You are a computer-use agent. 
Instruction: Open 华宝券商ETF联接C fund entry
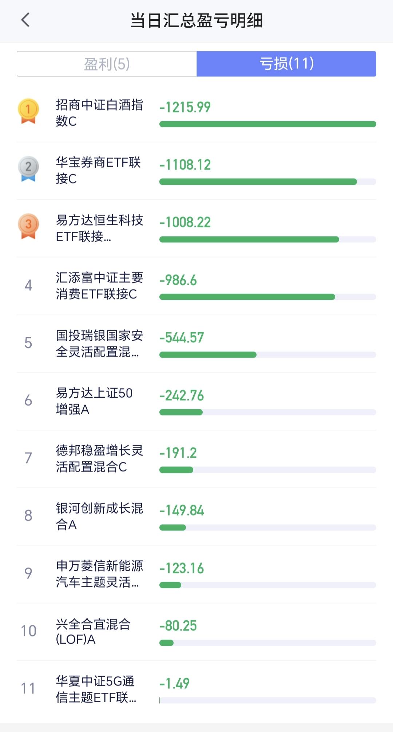coord(196,171)
